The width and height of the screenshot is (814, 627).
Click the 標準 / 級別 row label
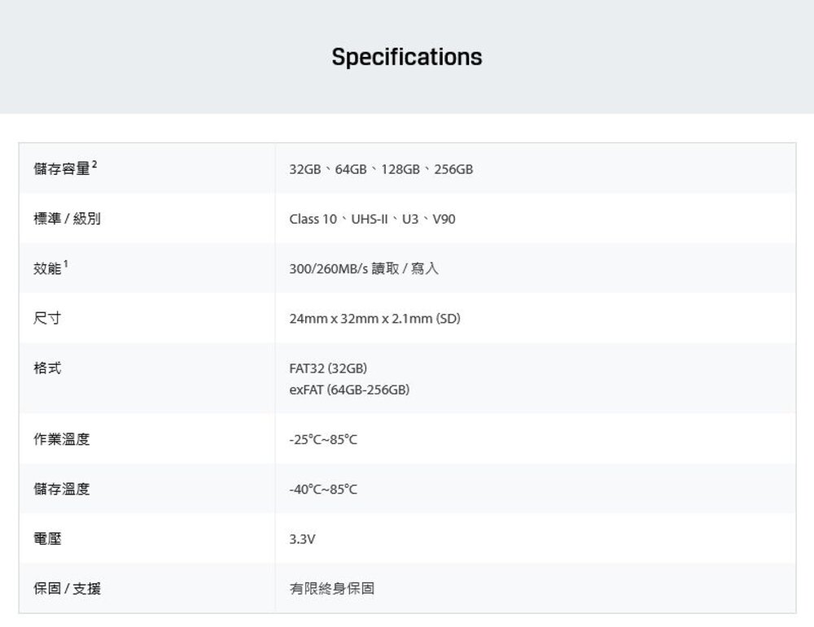click(67, 219)
